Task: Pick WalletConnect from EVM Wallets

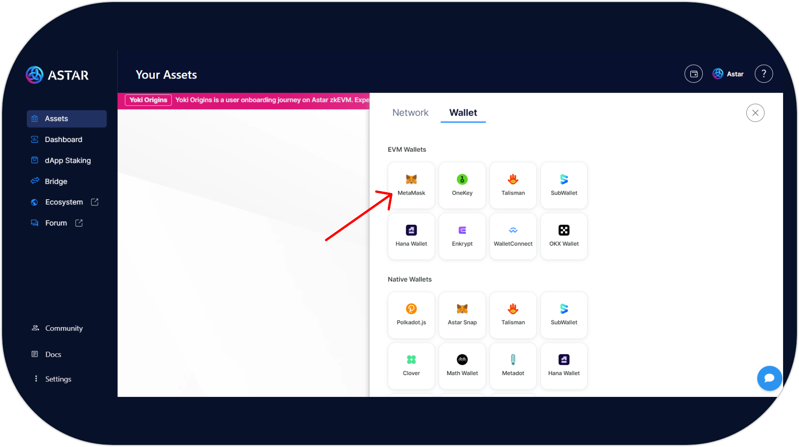Action: 513,236
